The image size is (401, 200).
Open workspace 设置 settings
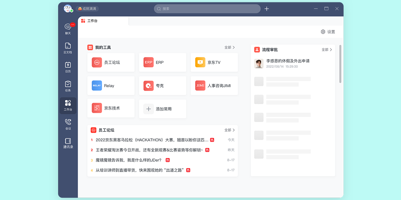[328, 31]
